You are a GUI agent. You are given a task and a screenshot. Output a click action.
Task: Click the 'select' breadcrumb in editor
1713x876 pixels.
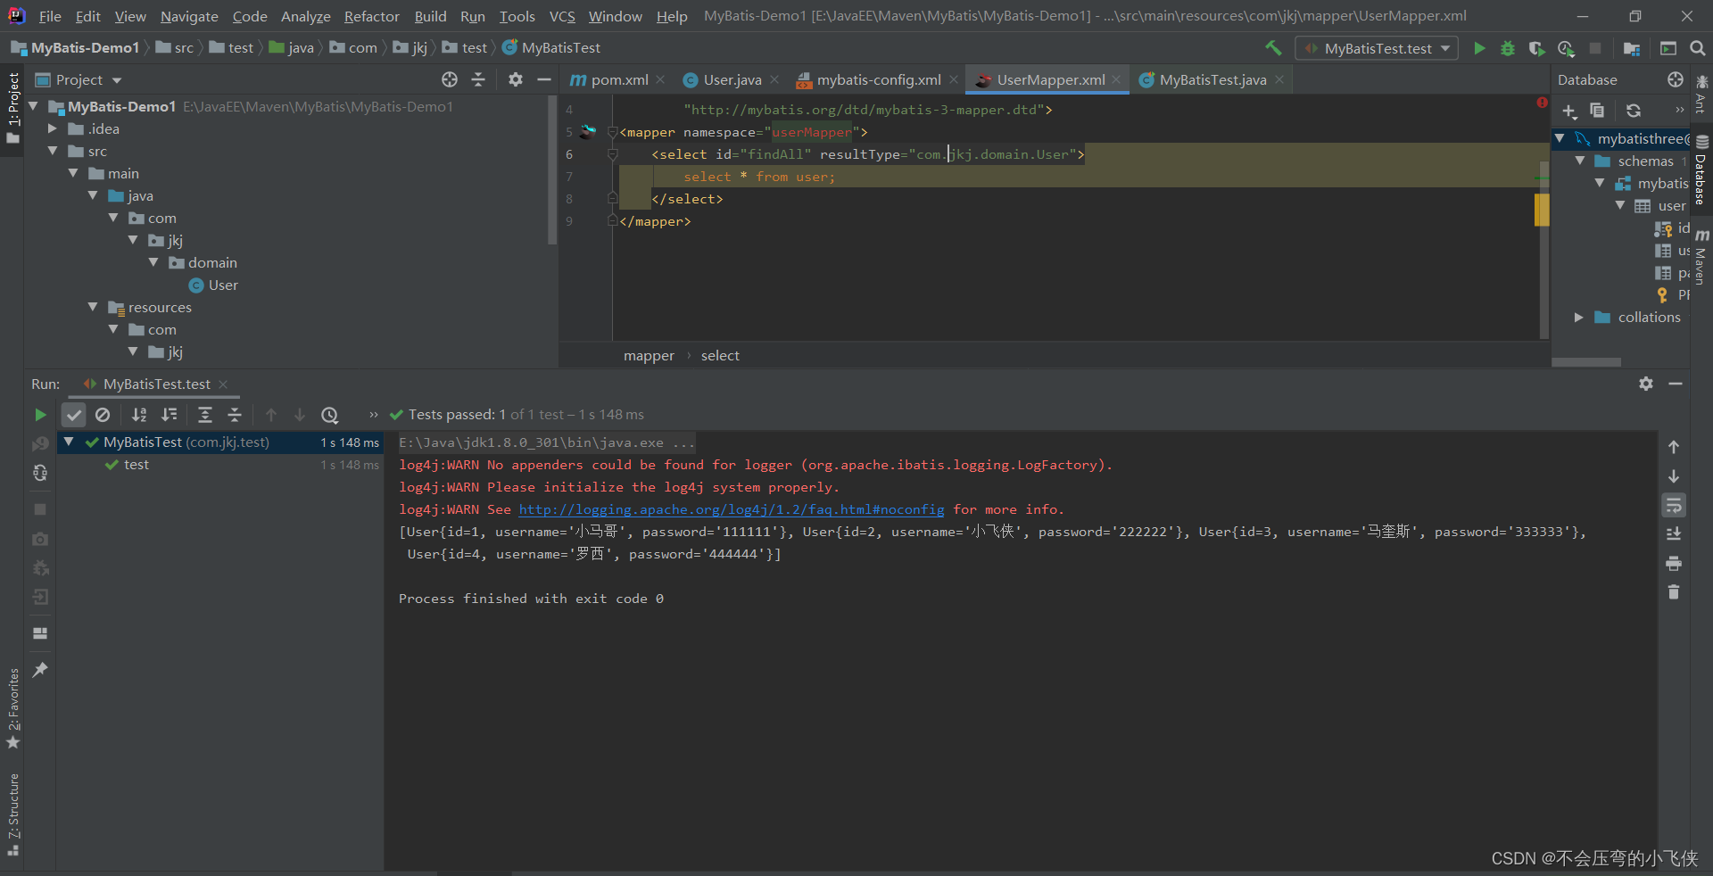(x=720, y=355)
